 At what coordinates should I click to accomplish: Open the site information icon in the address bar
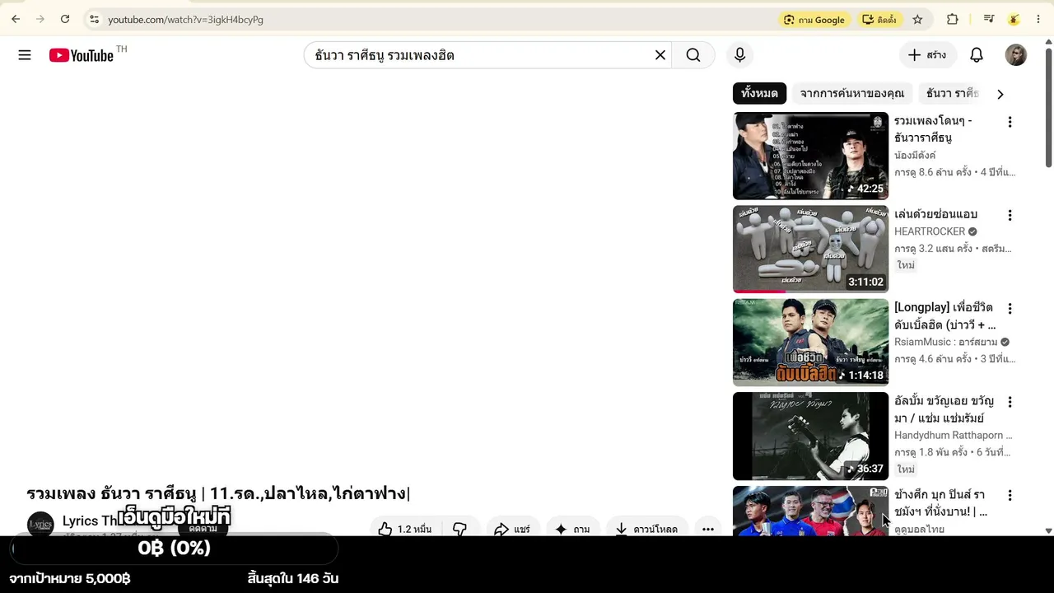click(94, 19)
